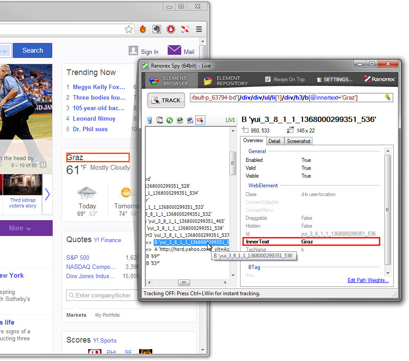Click the browser bookmark star icon

pos(129,29)
